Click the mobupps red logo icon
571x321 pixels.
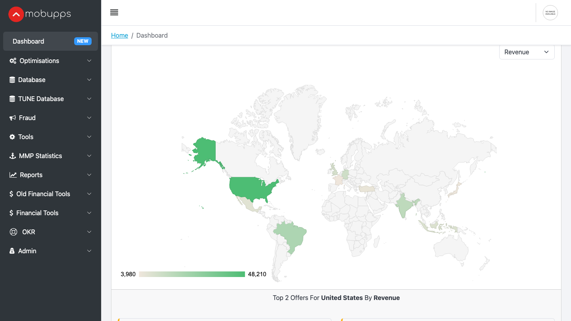16,14
